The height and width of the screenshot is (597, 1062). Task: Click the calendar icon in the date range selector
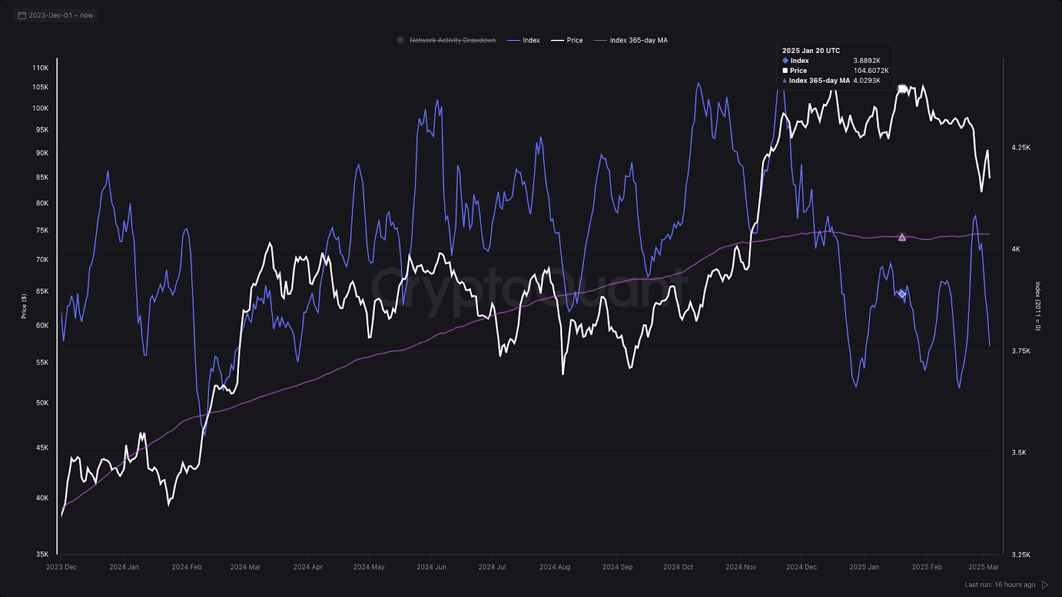tap(22, 15)
